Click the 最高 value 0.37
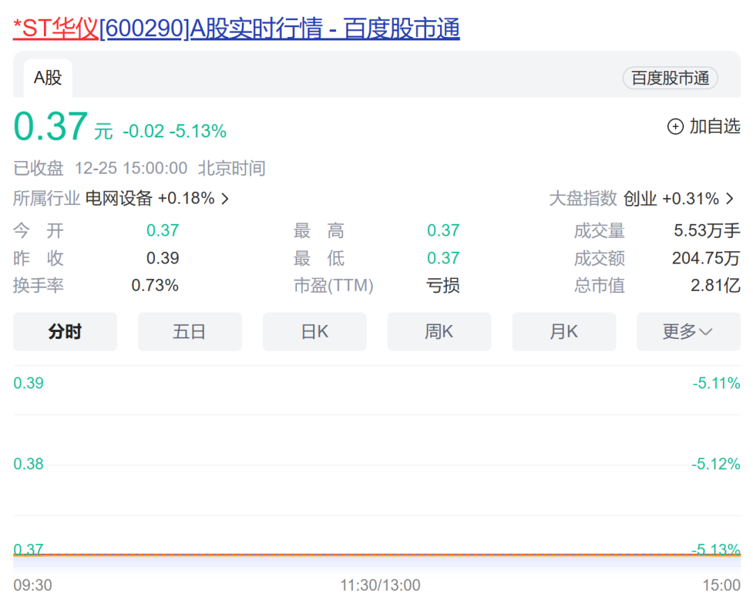753x597 pixels. pos(443,231)
